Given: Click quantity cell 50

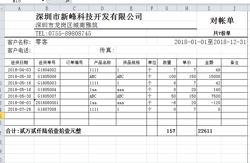Looking at the screenshot, I should (x=167, y=96).
